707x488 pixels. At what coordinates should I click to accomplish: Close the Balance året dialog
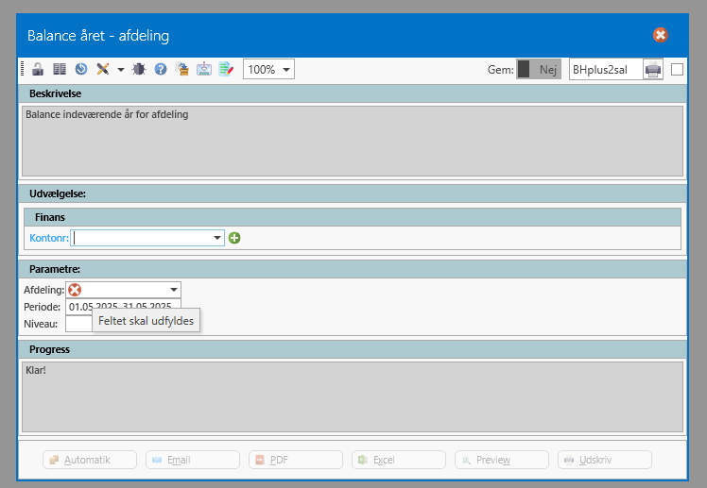pos(660,35)
